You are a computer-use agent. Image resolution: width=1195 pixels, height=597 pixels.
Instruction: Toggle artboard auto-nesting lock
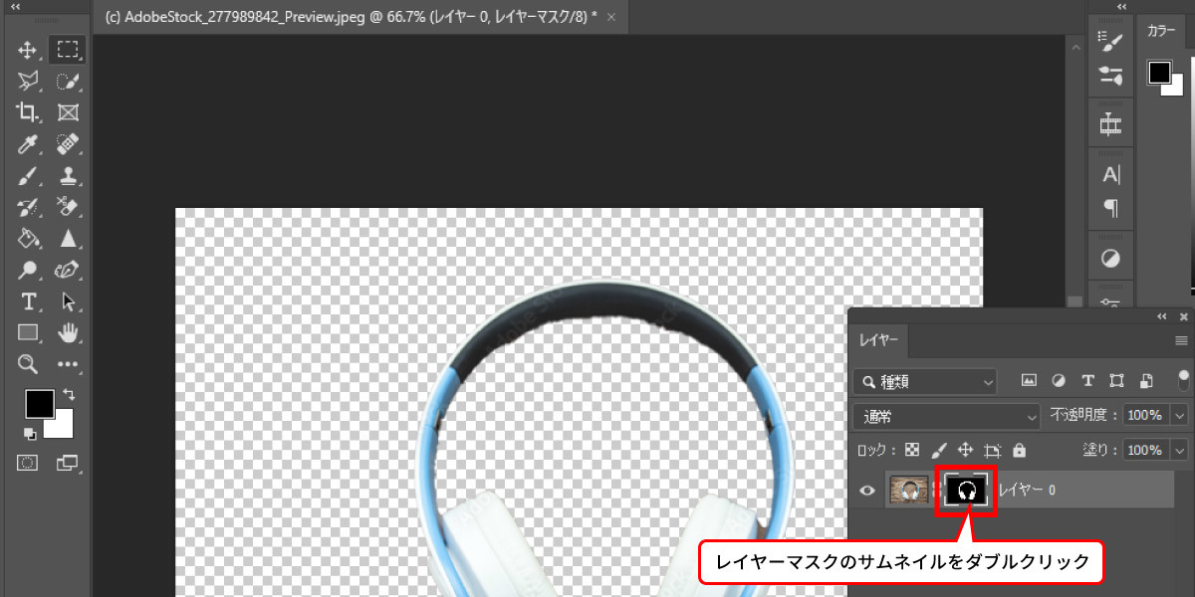click(992, 450)
